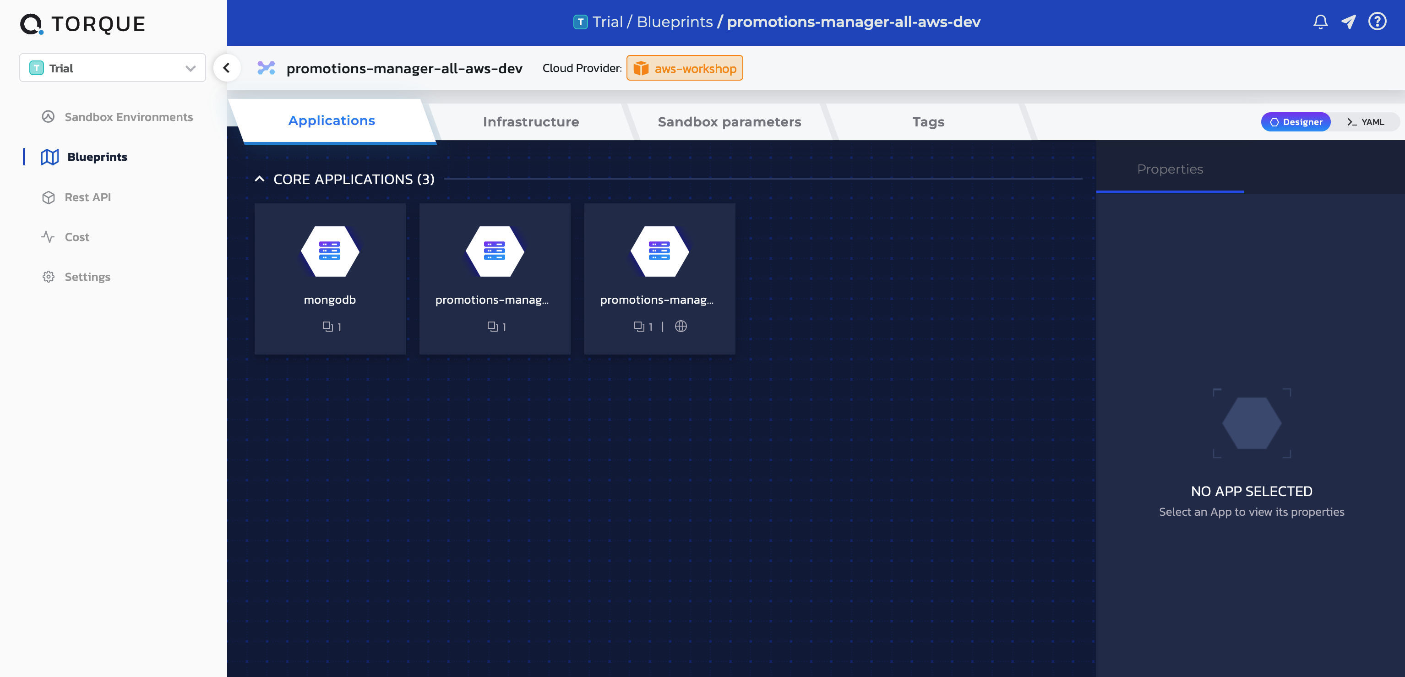Open Cost page
This screenshot has height=677, width=1405.
[65, 237]
